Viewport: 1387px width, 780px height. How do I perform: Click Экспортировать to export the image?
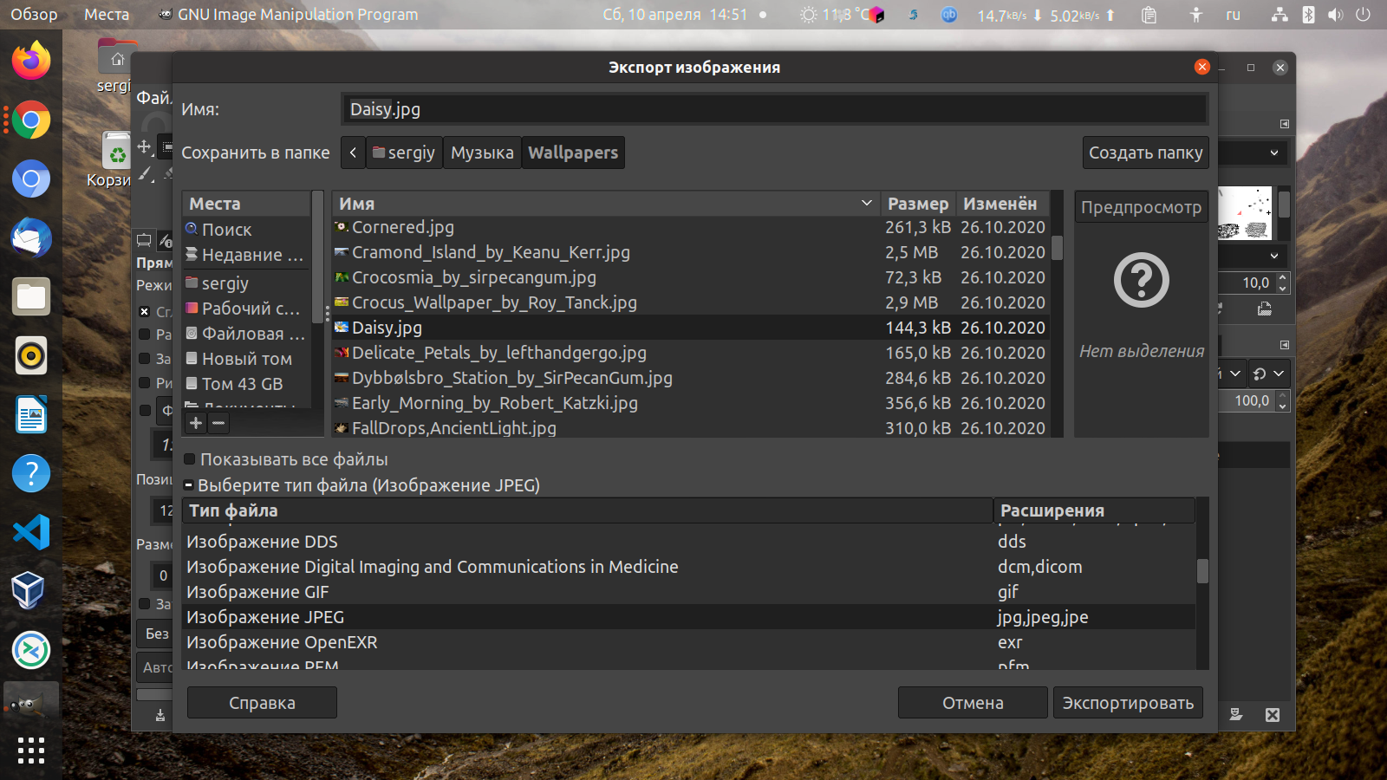pos(1128,703)
